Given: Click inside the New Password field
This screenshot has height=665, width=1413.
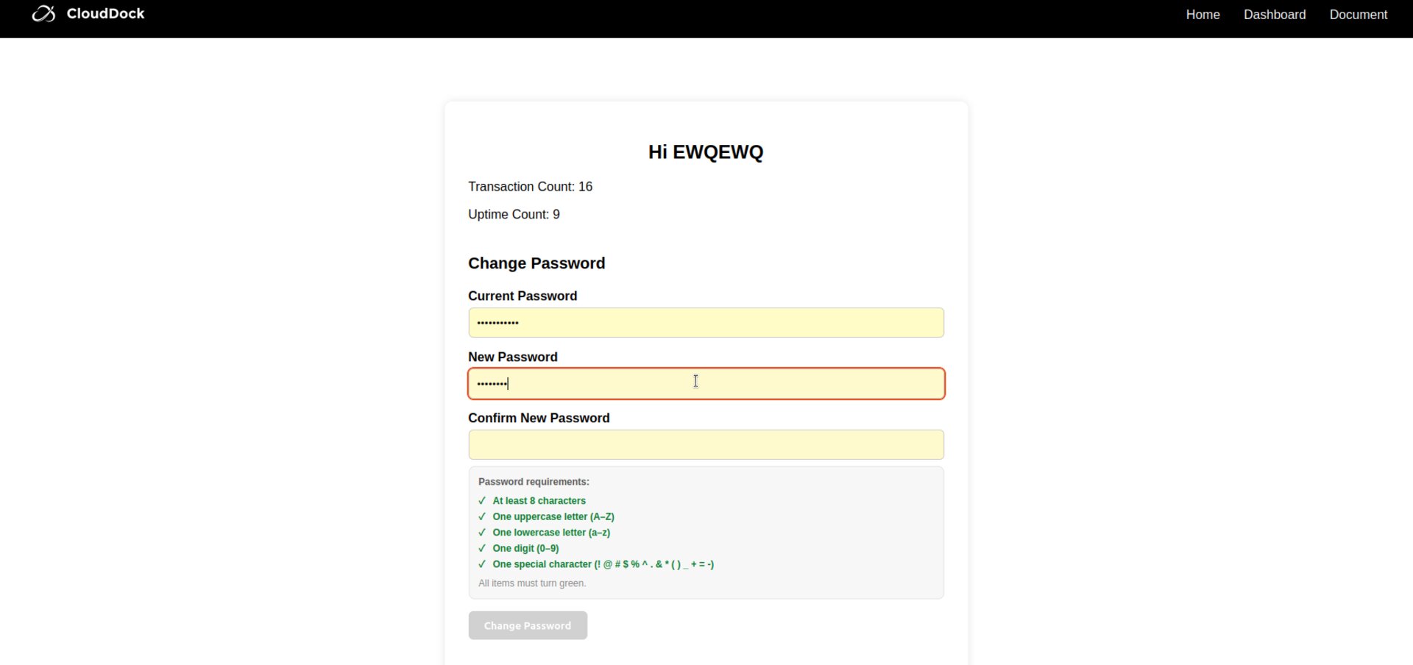Looking at the screenshot, I should point(706,384).
